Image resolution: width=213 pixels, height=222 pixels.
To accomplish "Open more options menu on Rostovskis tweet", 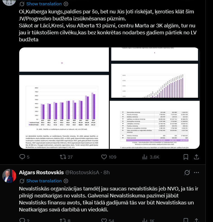I will (x=196, y=173).
